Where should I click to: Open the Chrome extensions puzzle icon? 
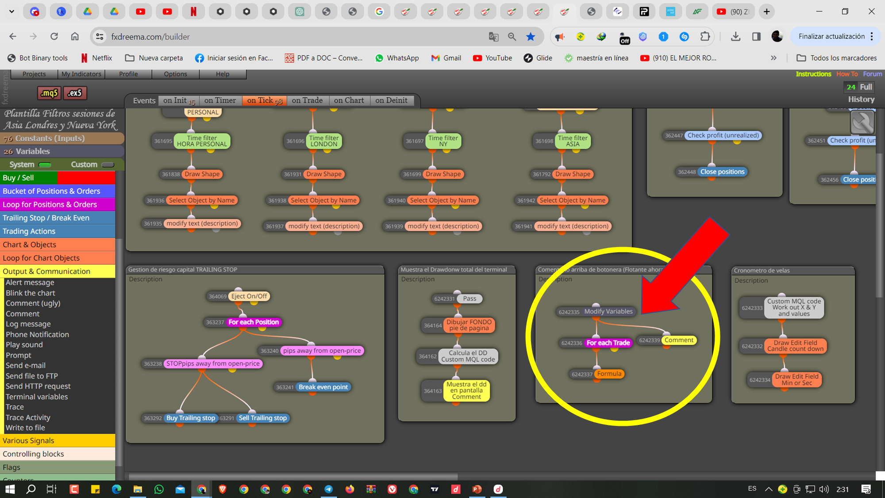pos(705,37)
